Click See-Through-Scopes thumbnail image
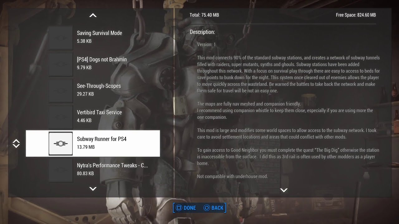 [61, 91]
